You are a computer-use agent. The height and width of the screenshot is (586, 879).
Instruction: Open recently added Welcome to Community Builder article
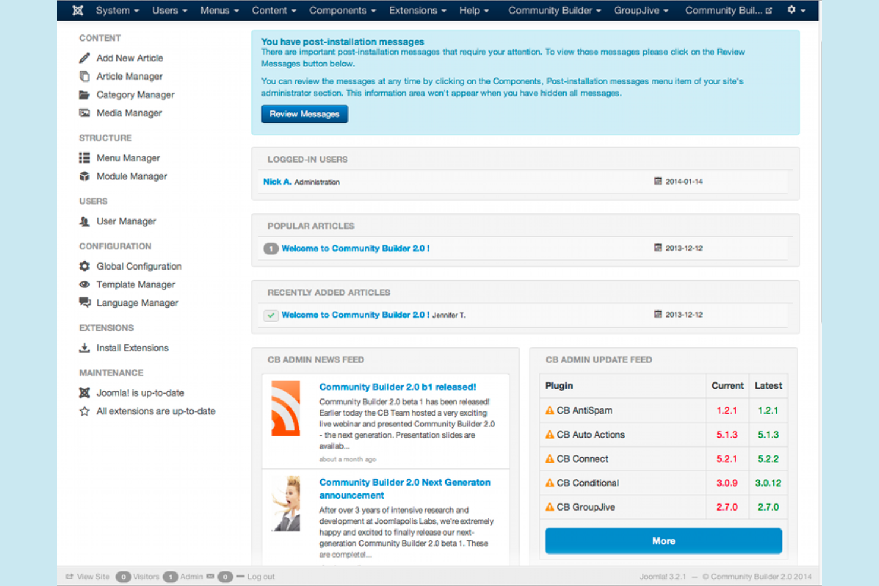(355, 315)
